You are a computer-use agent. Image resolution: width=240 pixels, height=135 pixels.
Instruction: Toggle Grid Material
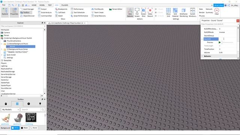175,12
